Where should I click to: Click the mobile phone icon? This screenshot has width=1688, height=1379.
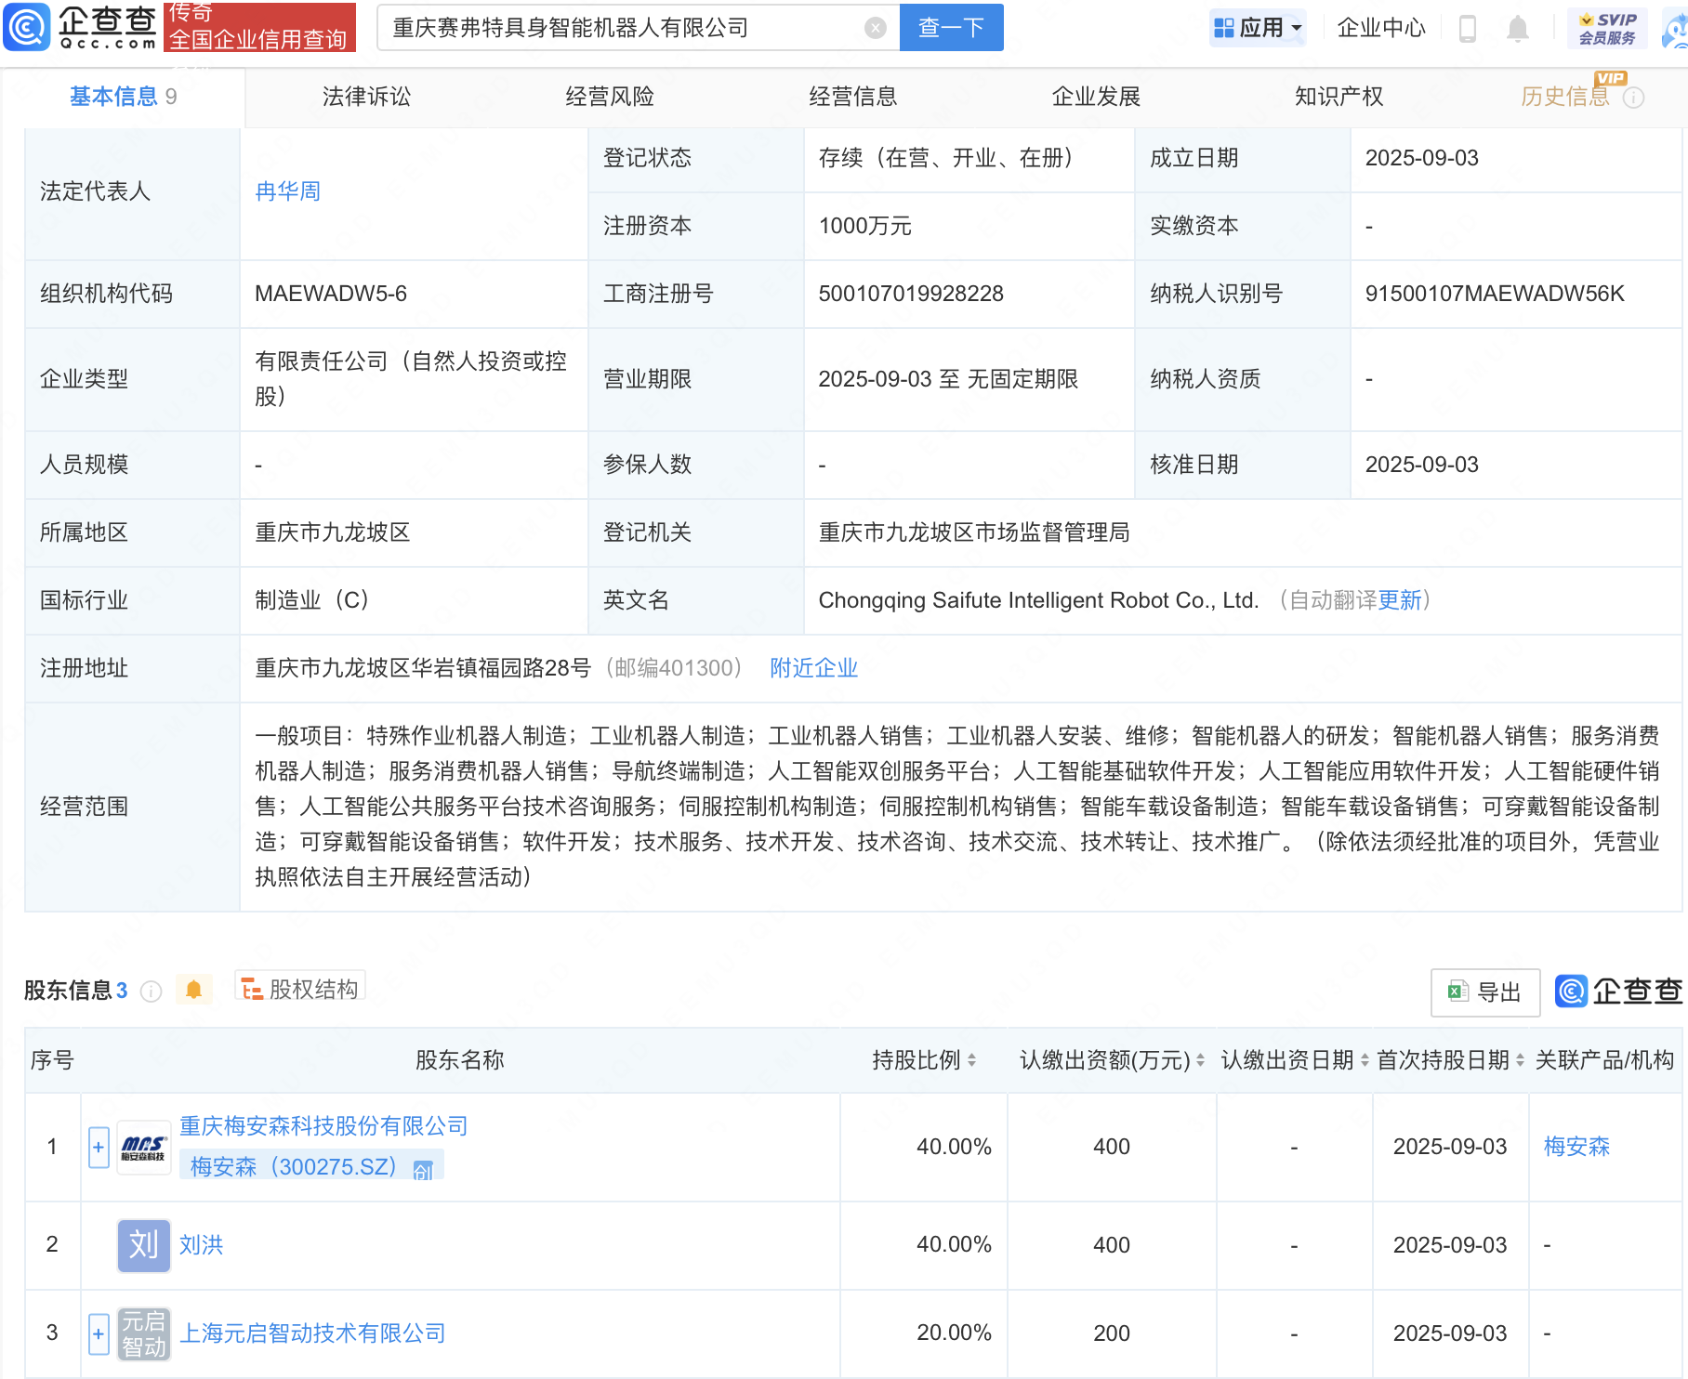pyautogui.click(x=1468, y=29)
